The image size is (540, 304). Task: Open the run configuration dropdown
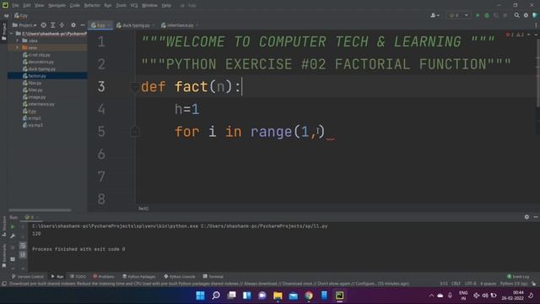click(458, 15)
